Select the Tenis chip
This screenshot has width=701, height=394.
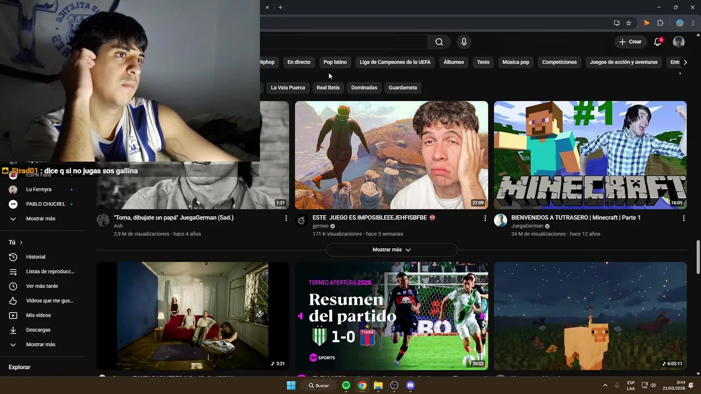[x=483, y=62]
